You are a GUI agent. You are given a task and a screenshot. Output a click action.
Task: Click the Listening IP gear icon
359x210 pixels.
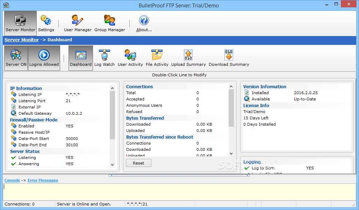coord(14,94)
